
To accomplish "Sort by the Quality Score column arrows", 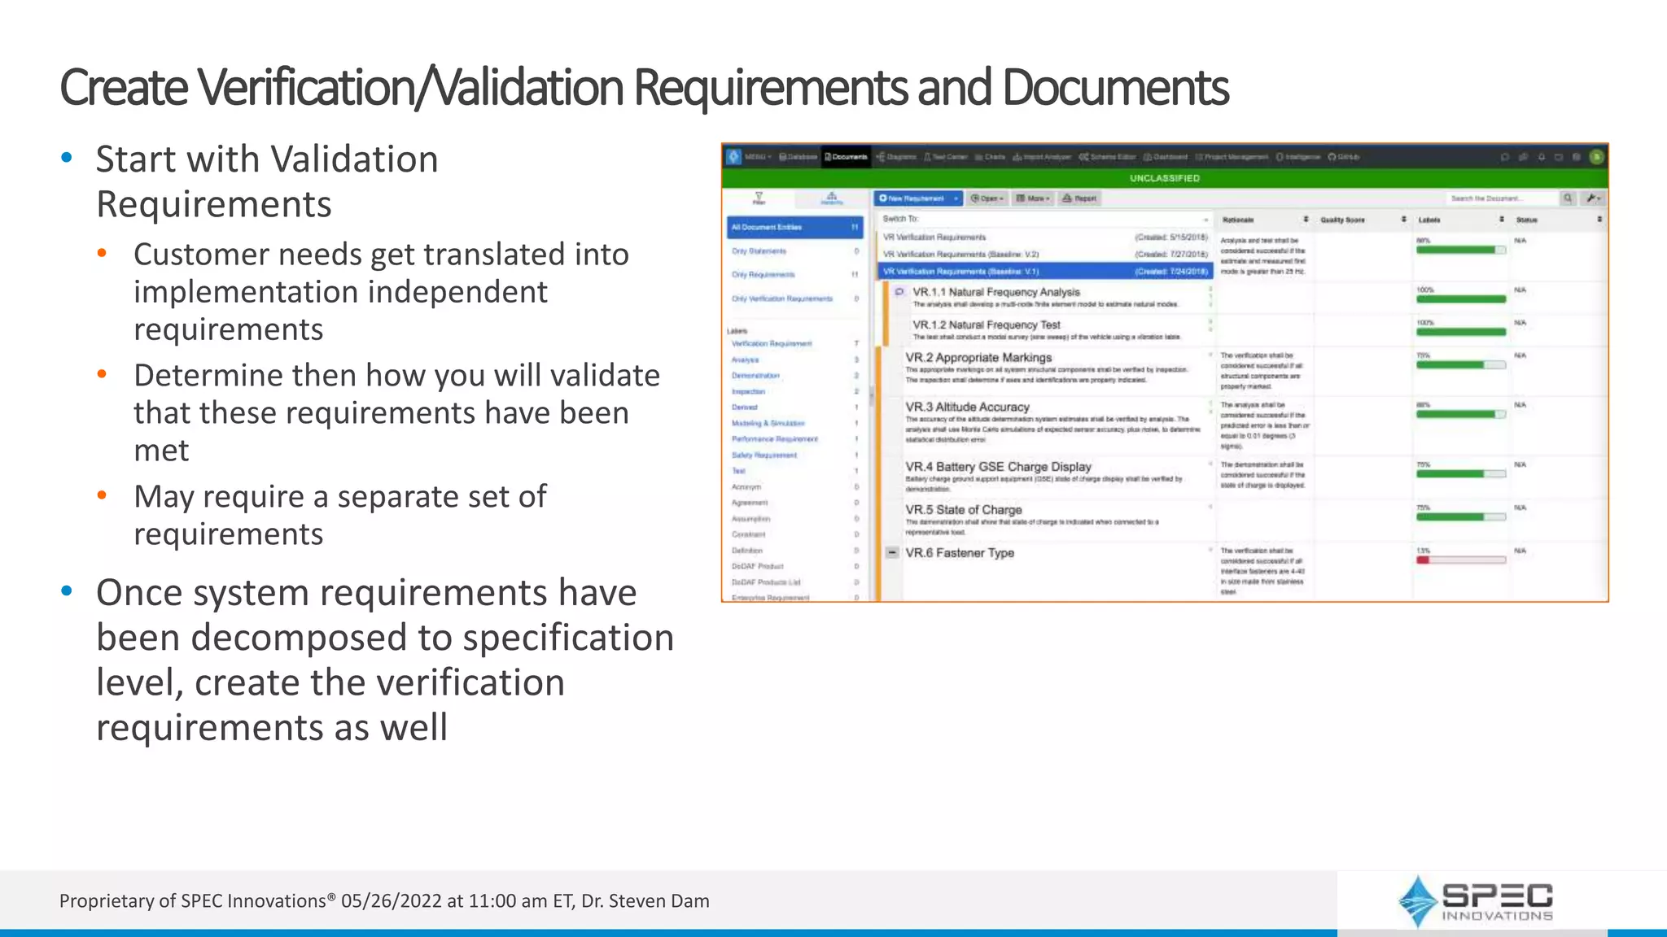I will click(1403, 220).
